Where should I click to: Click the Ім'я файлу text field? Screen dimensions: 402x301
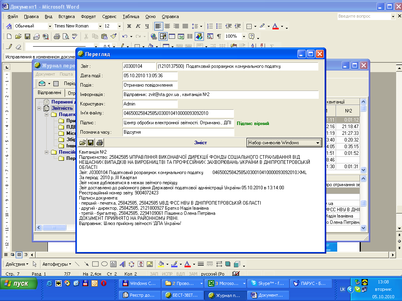coord(178,113)
